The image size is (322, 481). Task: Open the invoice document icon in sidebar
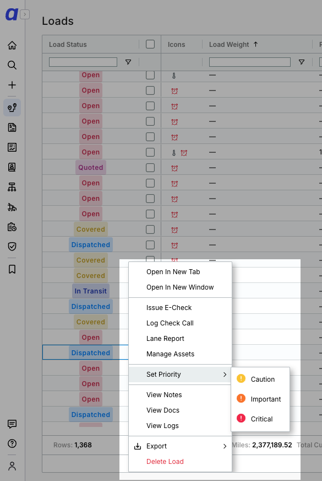(x=12, y=127)
